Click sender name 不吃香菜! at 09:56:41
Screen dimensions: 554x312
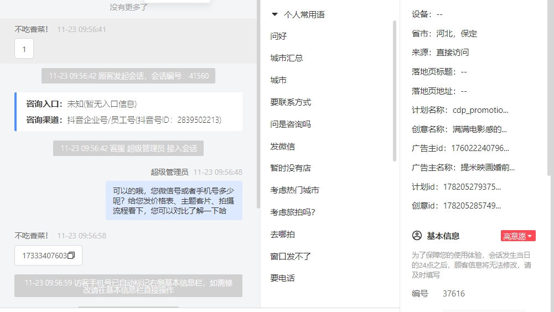[x=32, y=29]
